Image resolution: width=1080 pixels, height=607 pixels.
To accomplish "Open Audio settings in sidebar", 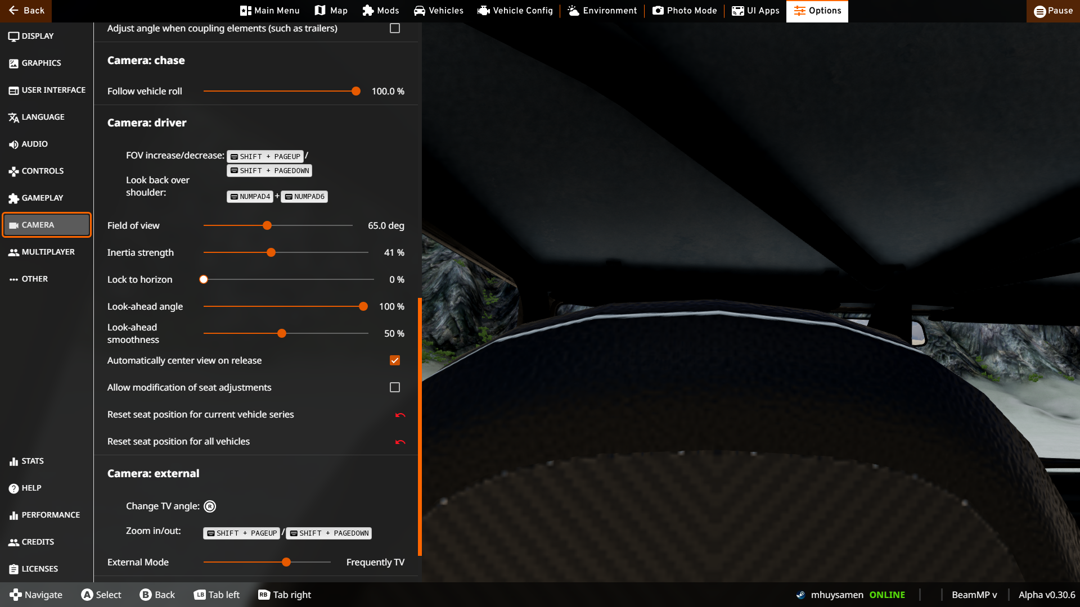I will tap(34, 144).
